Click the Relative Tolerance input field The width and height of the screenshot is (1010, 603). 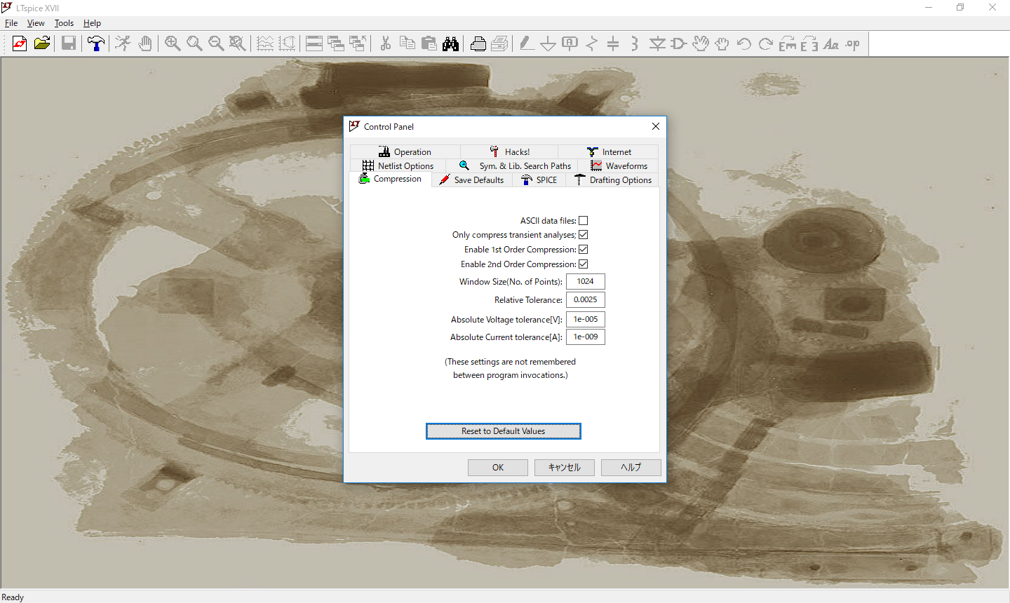click(x=586, y=300)
